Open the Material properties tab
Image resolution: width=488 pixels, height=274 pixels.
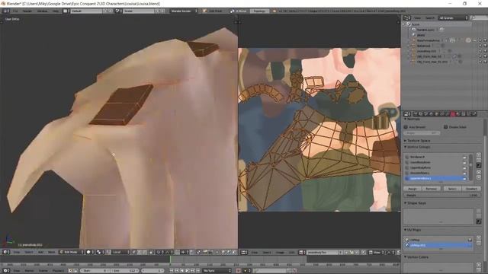point(457,114)
